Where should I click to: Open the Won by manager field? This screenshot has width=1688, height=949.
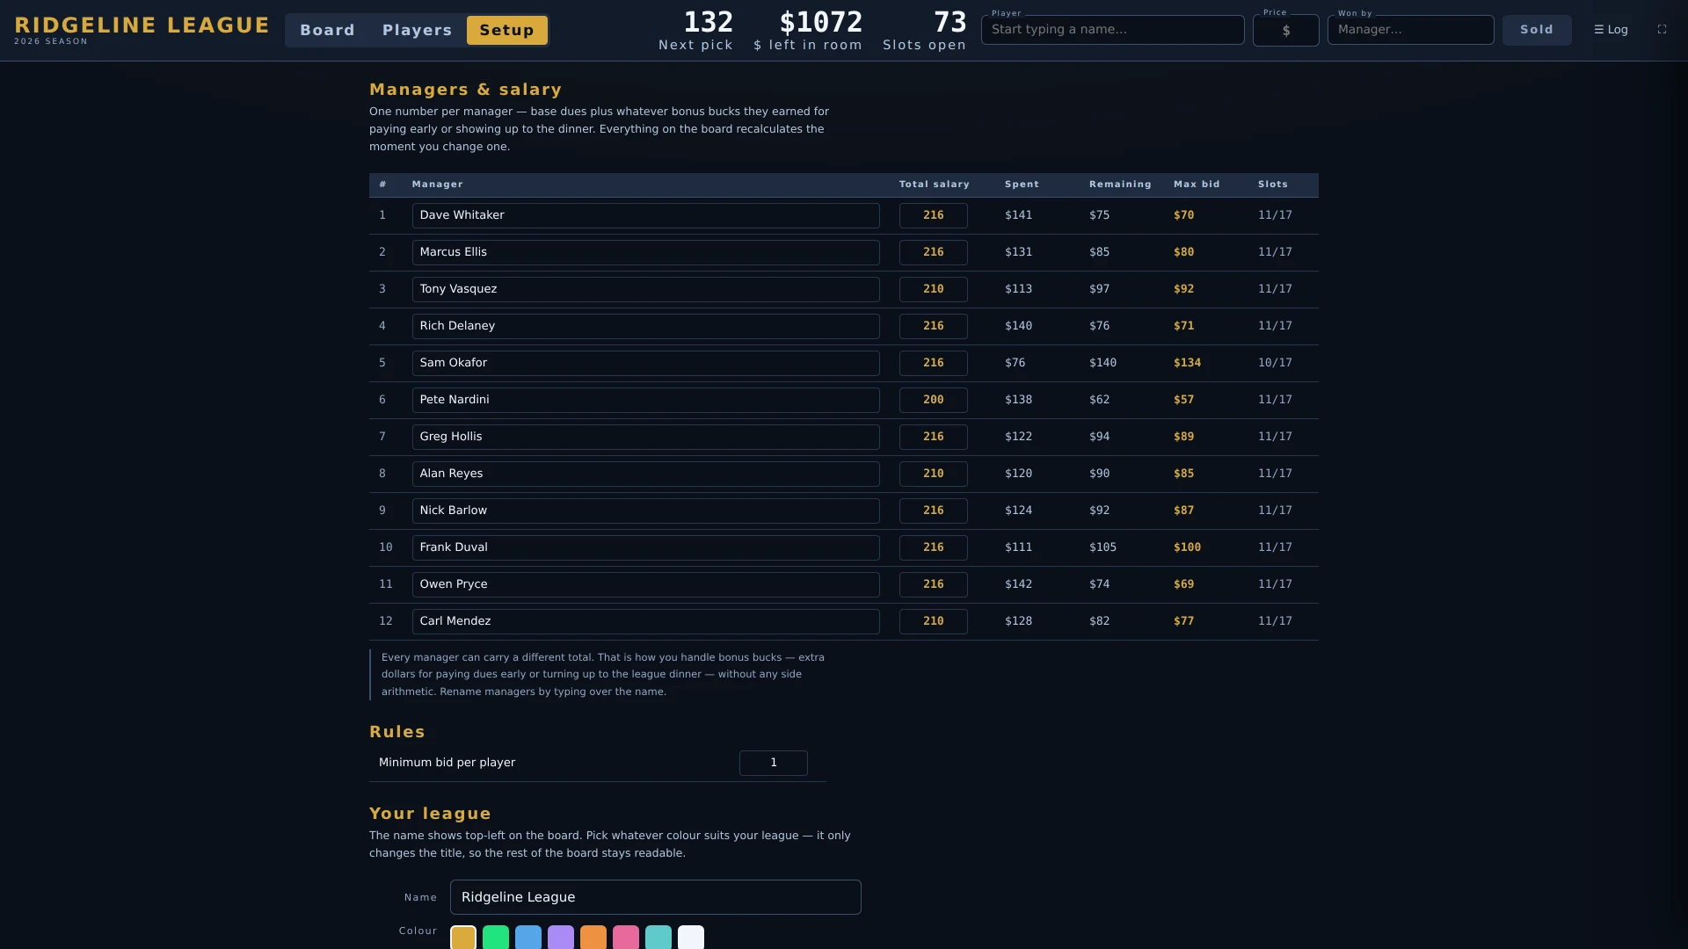(1410, 30)
